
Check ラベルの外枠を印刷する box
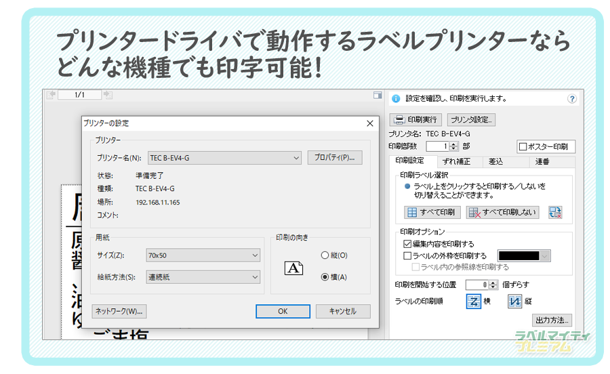coord(407,256)
